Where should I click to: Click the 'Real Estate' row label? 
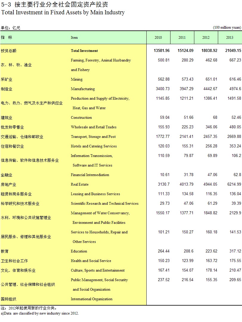[80, 184]
